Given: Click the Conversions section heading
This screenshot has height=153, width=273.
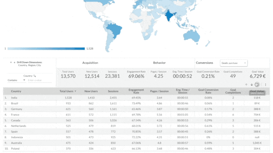Looking at the screenshot, I should [x=204, y=63].
